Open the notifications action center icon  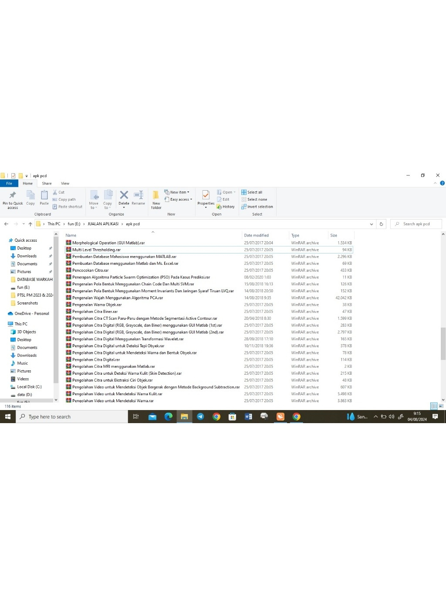[435, 417]
